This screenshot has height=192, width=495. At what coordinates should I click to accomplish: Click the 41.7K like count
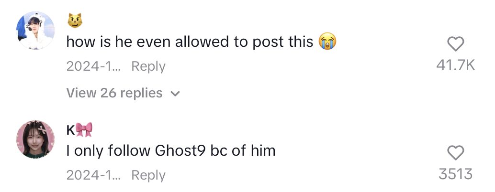point(456,65)
